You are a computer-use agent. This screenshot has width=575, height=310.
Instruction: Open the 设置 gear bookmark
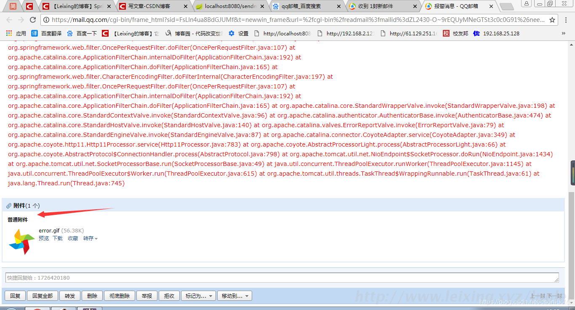tap(239, 33)
